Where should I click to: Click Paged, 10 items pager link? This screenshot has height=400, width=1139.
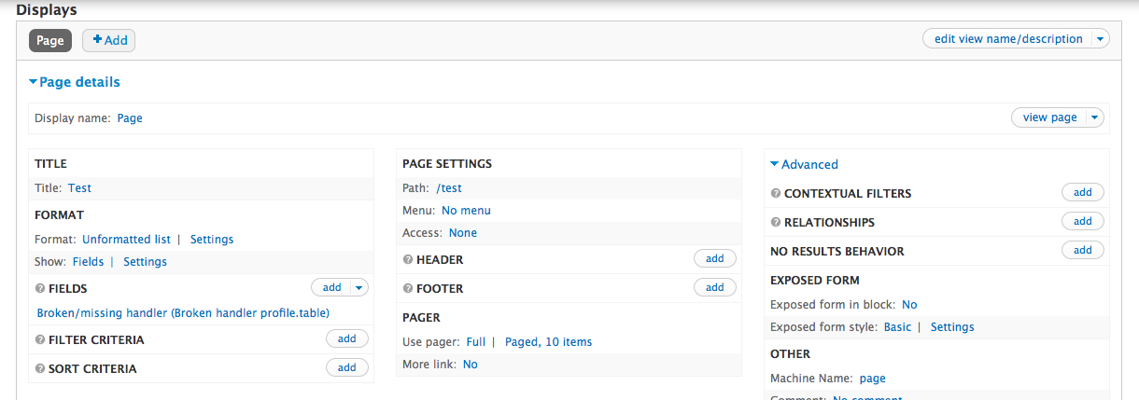tap(548, 342)
